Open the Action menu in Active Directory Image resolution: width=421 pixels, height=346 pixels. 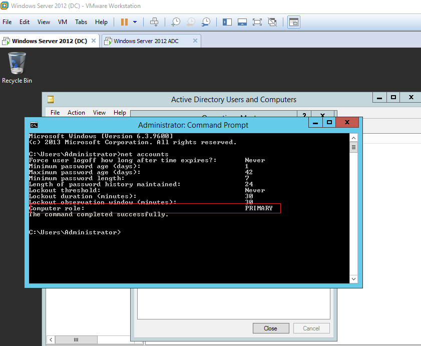click(x=76, y=112)
